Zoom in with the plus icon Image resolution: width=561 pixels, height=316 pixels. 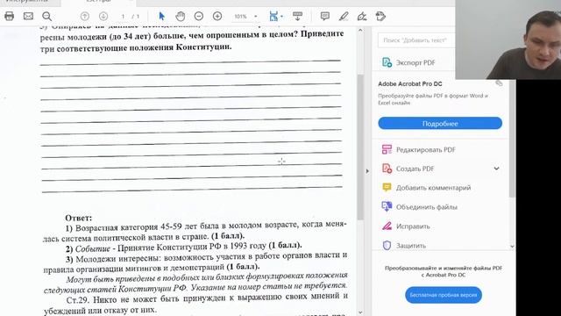tap(217, 16)
